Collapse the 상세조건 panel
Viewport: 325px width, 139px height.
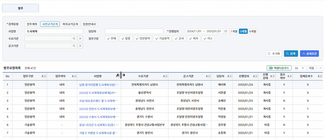point(310,54)
